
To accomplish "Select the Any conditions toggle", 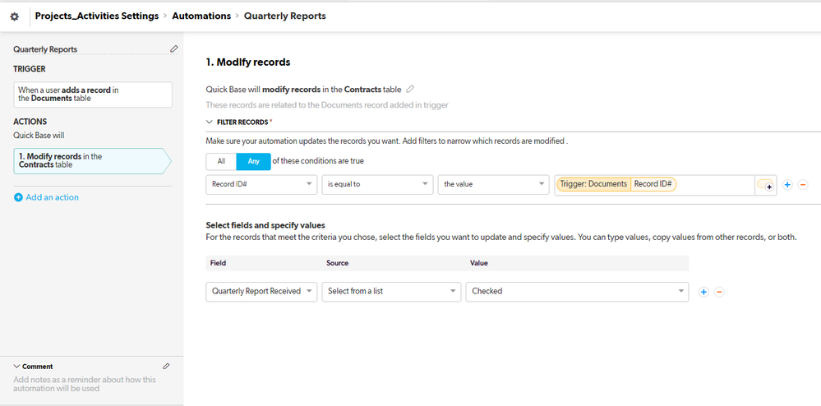I will point(253,161).
